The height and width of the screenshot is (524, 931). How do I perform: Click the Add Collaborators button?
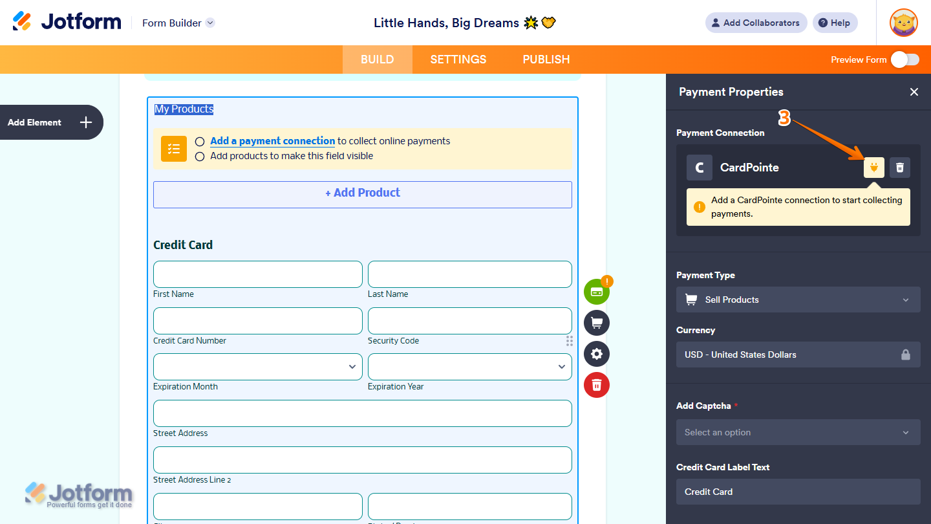pyautogui.click(x=756, y=23)
